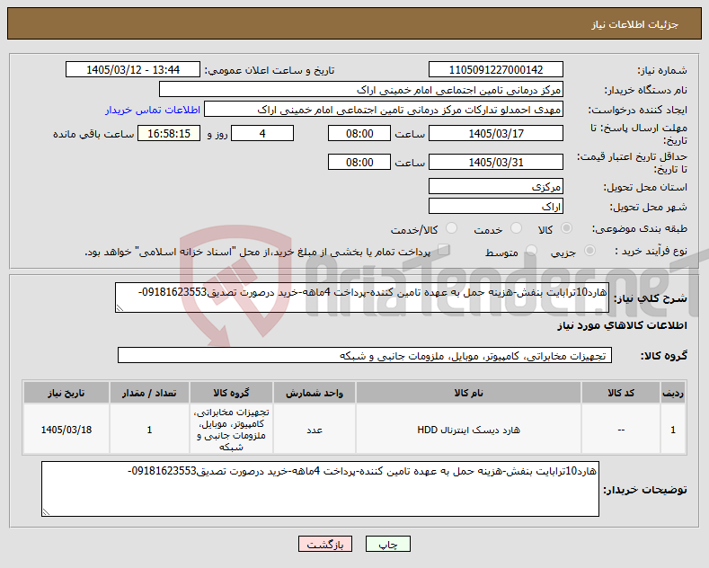709x568 pixels.
Task: Click the گروه کالا table column header
Action: 232,393
